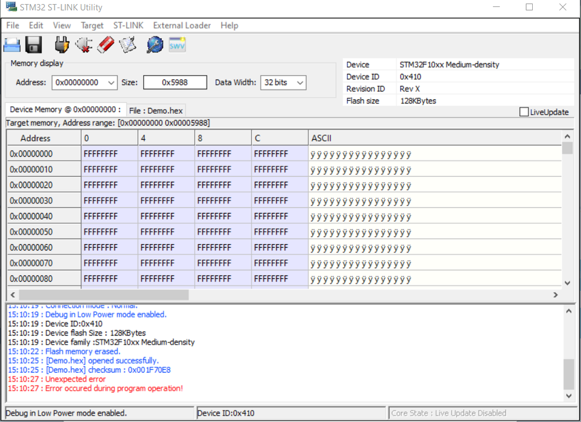Viewport: 581px width, 422px height.
Task: Open the ST-LINK firmware update globe icon
Action: 155,45
